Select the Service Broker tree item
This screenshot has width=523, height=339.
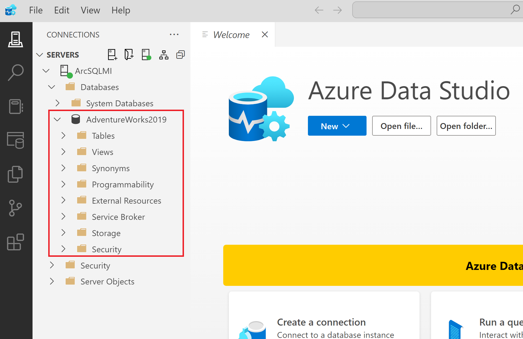point(118,217)
